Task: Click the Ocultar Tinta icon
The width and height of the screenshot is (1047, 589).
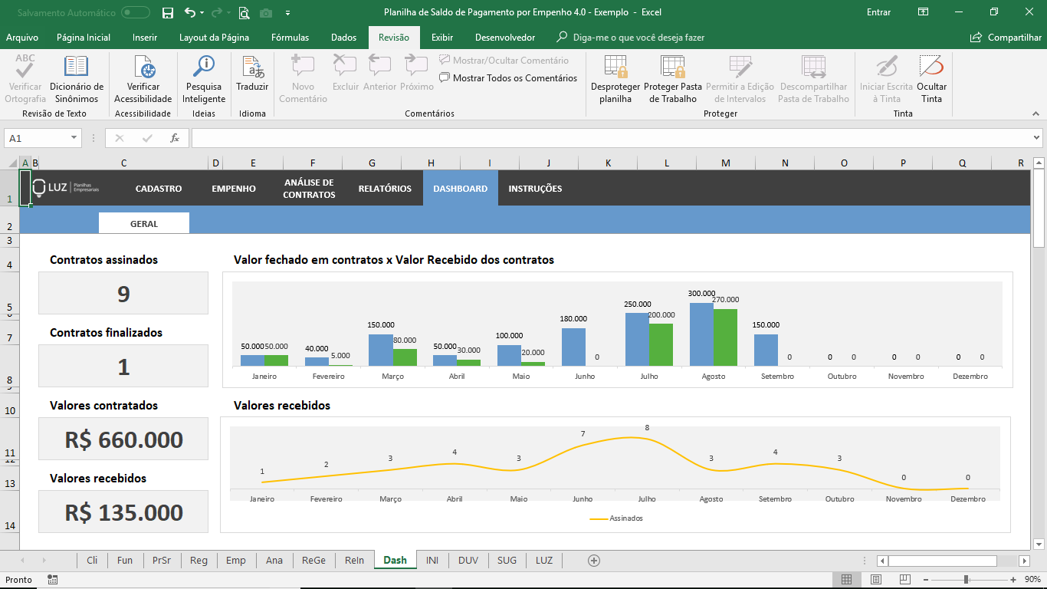Action: click(931, 67)
